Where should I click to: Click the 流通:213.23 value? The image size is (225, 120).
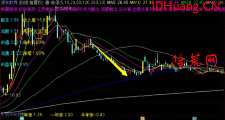[12, 53]
